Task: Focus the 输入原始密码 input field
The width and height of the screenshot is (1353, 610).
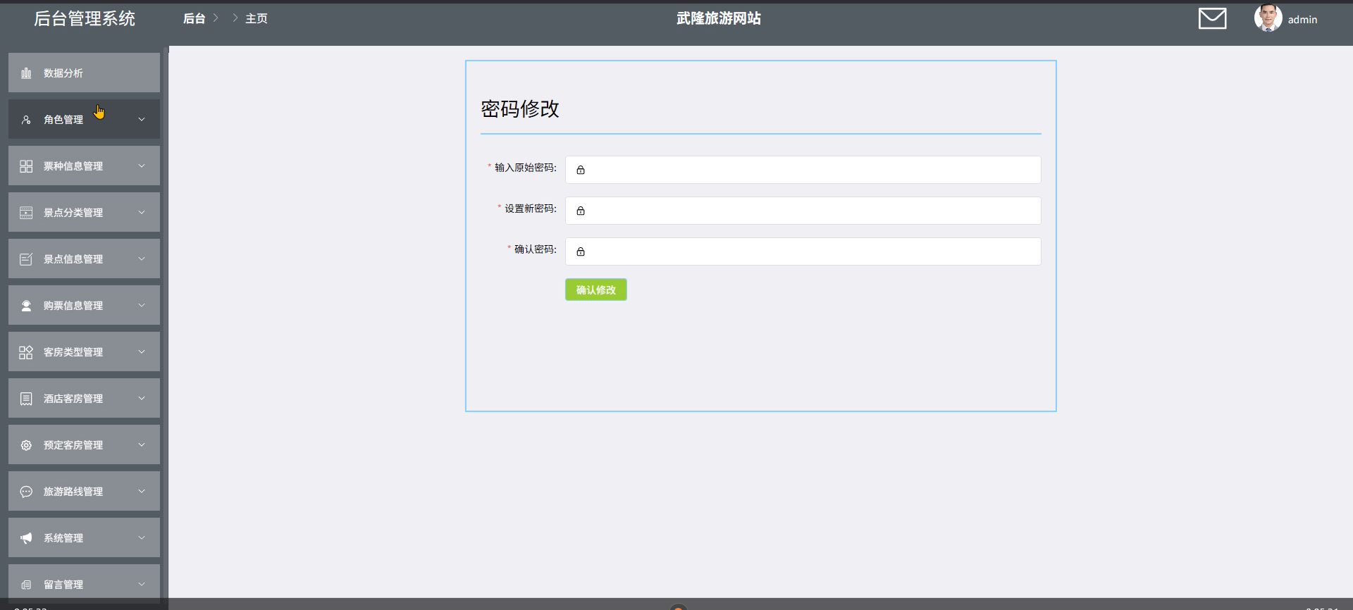Action: coord(803,170)
